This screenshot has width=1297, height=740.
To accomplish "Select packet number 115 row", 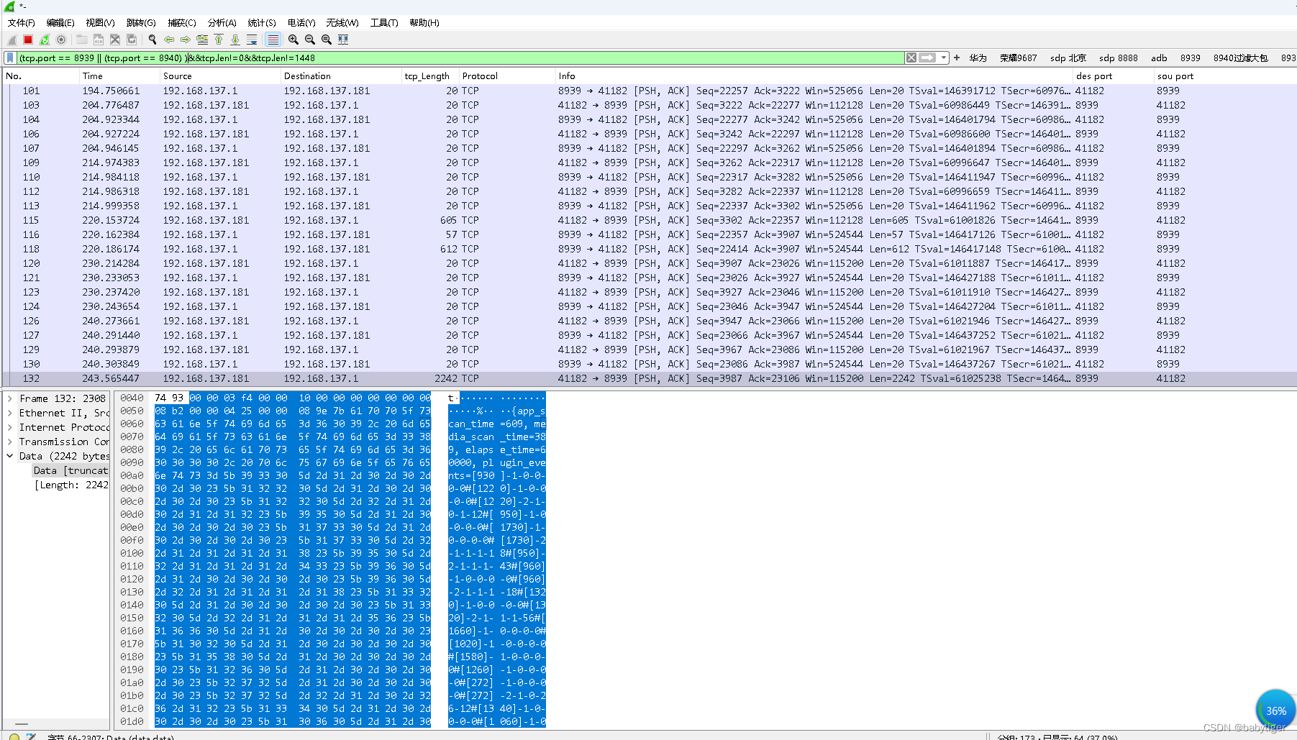I will pyautogui.click(x=648, y=220).
